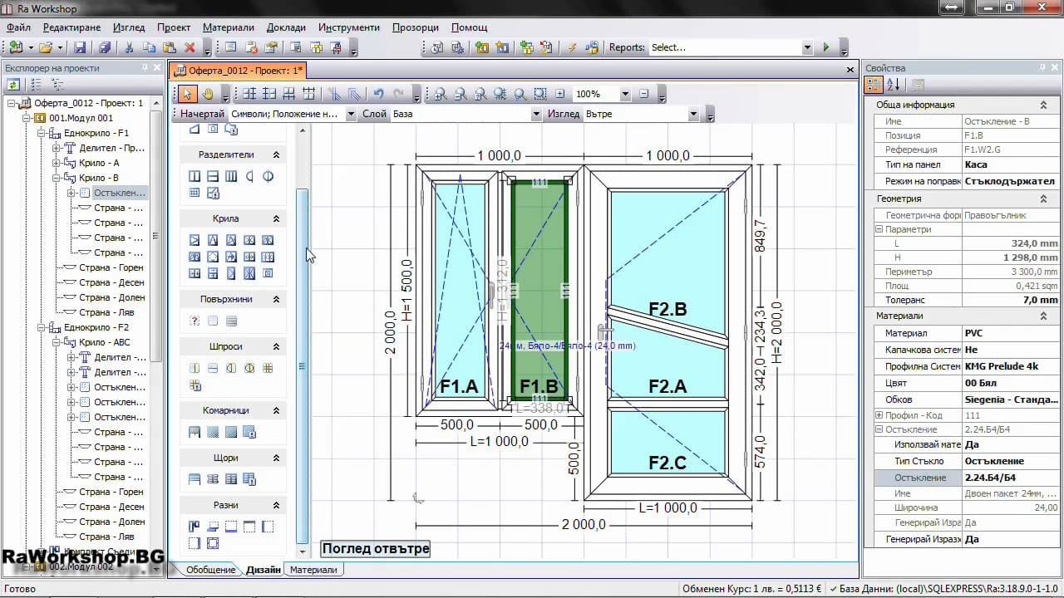The height and width of the screenshot is (598, 1064).
Task: Open the Редактиране menu
Action: pyautogui.click(x=72, y=27)
